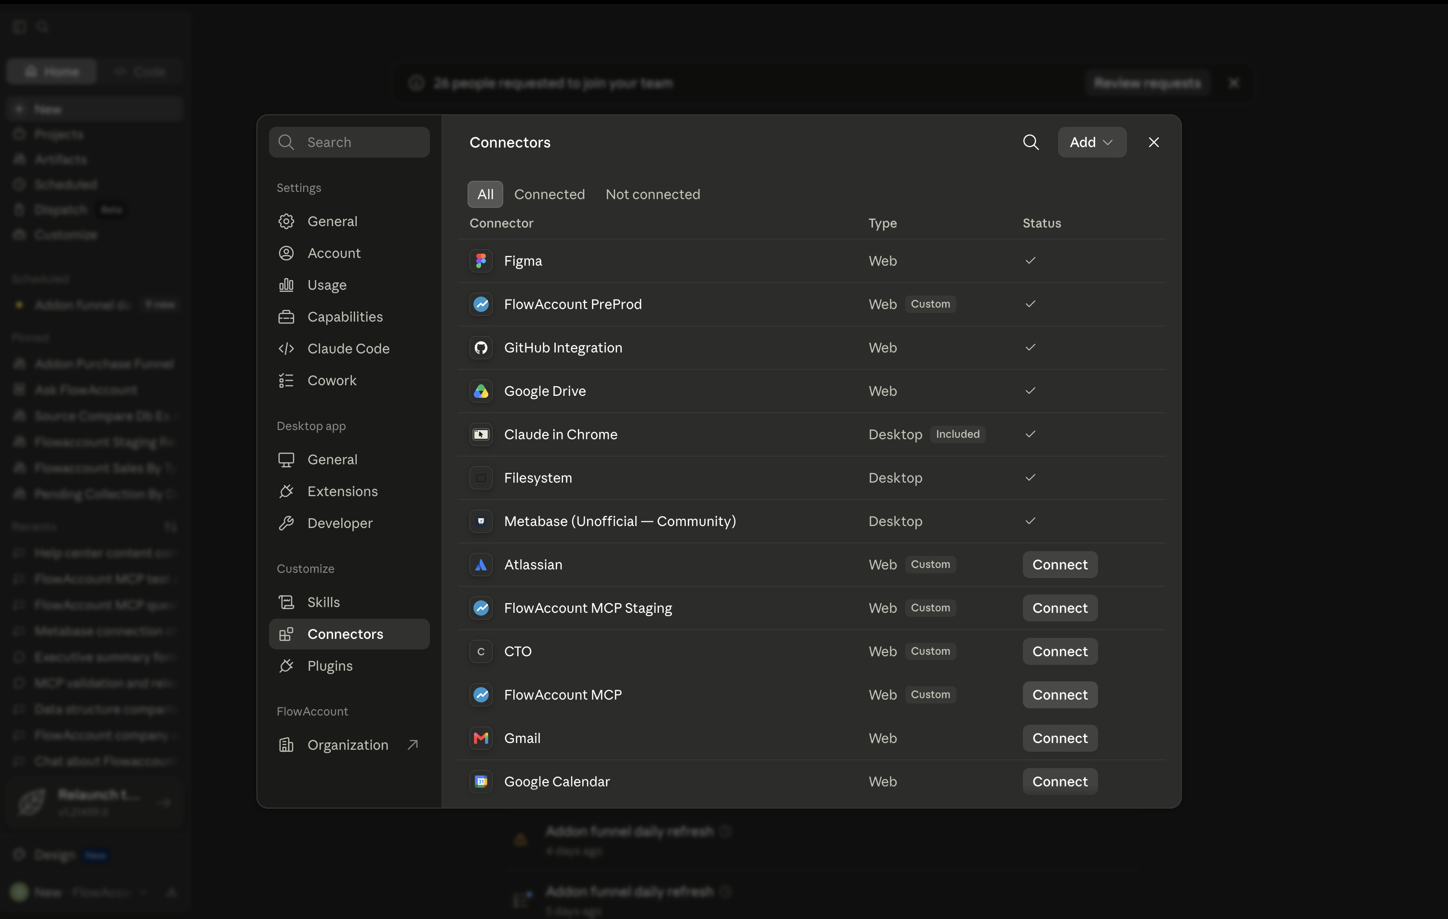Connect the FlowAccount MCP connector
The width and height of the screenshot is (1448, 919).
coord(1059,695)
